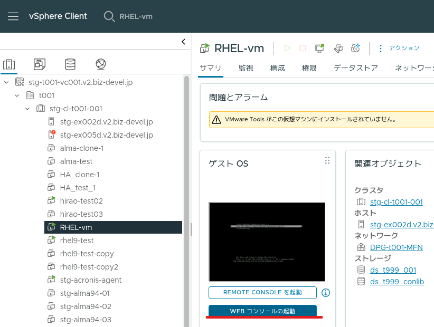Click the Power On play icon

(x=287, y=48)
